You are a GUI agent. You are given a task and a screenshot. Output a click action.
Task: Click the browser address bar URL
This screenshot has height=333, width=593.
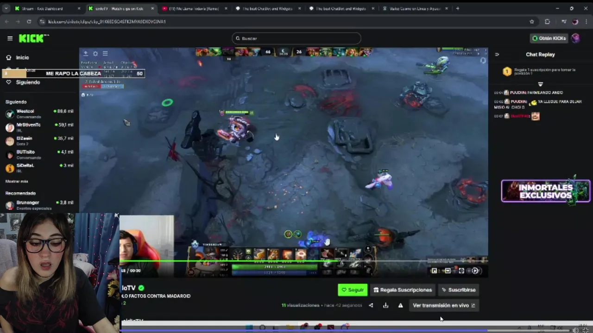[107, 22]
